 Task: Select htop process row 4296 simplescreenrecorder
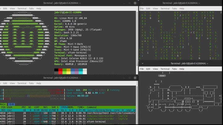tap(68, 116)
